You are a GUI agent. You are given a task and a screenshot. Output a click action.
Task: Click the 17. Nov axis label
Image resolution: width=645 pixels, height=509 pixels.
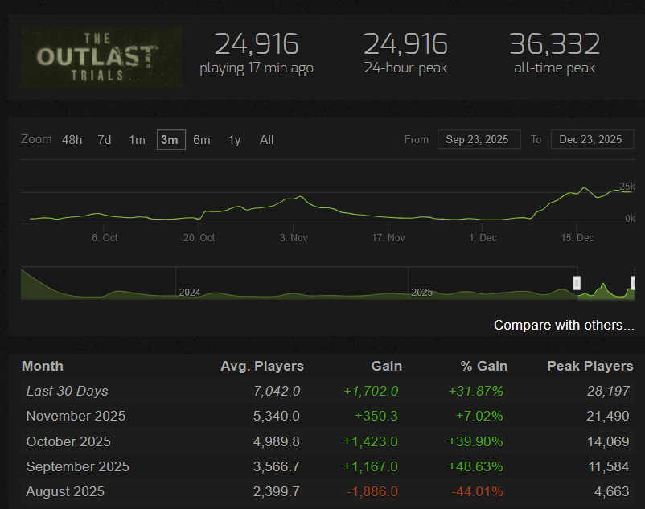click(388, 238)
